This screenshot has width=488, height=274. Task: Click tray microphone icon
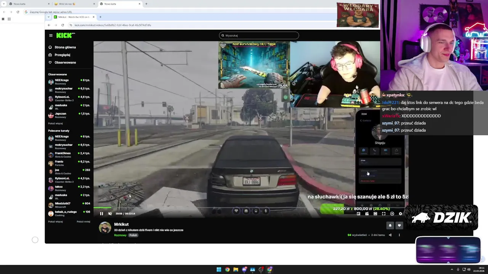458,269
